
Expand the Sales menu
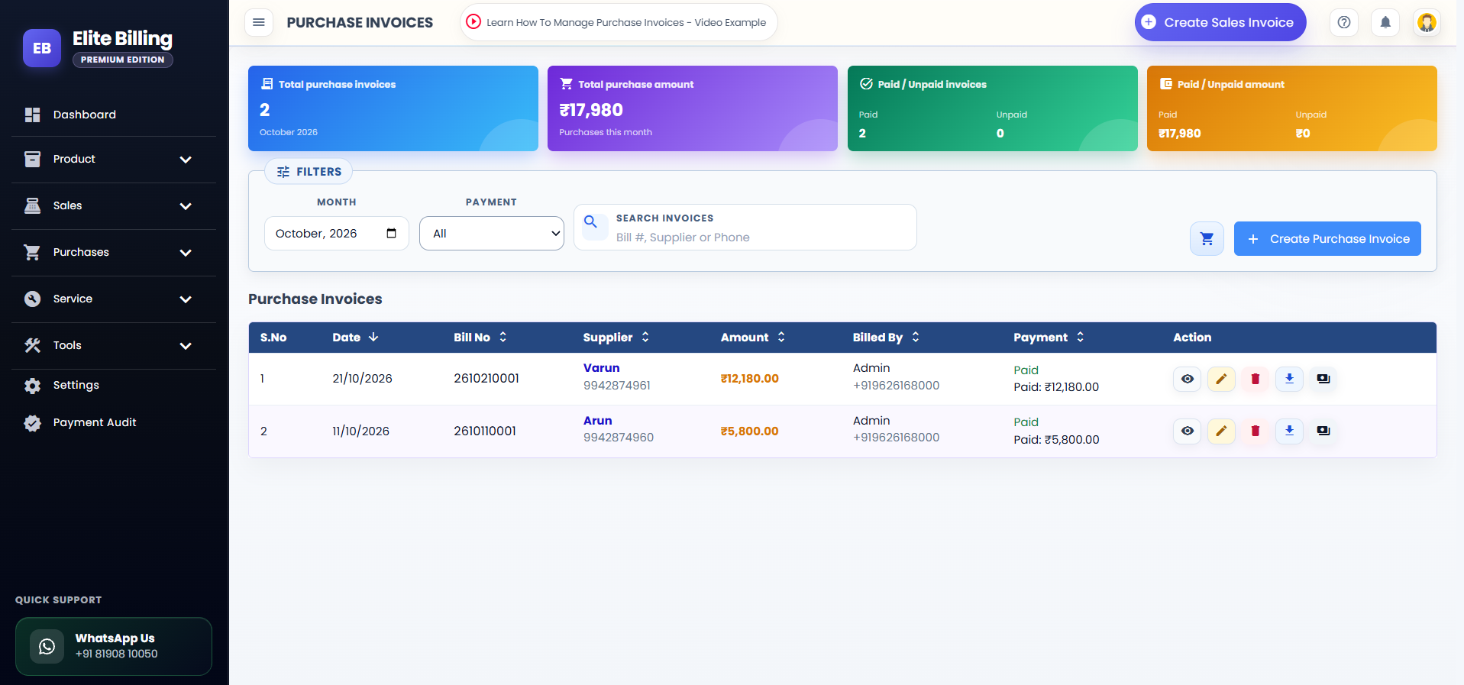[114, 205]
